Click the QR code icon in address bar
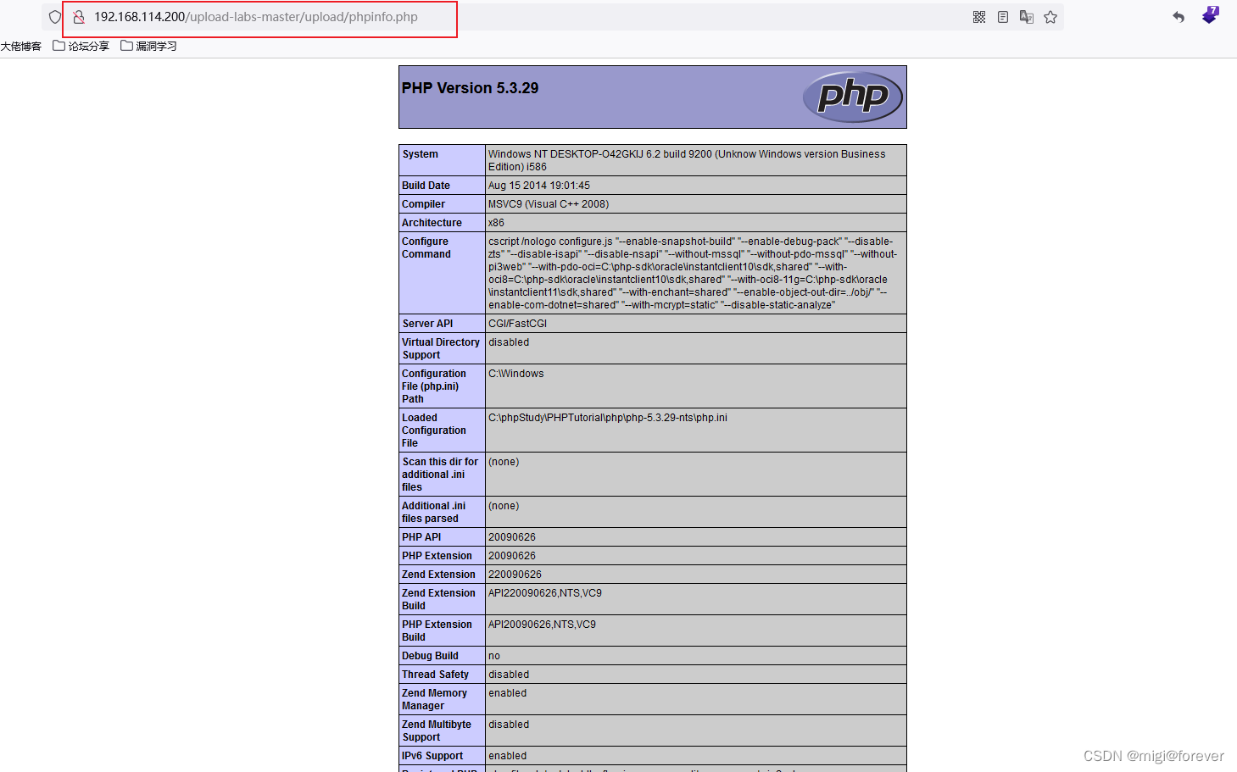1237x772 pixels. coord(979,17)
